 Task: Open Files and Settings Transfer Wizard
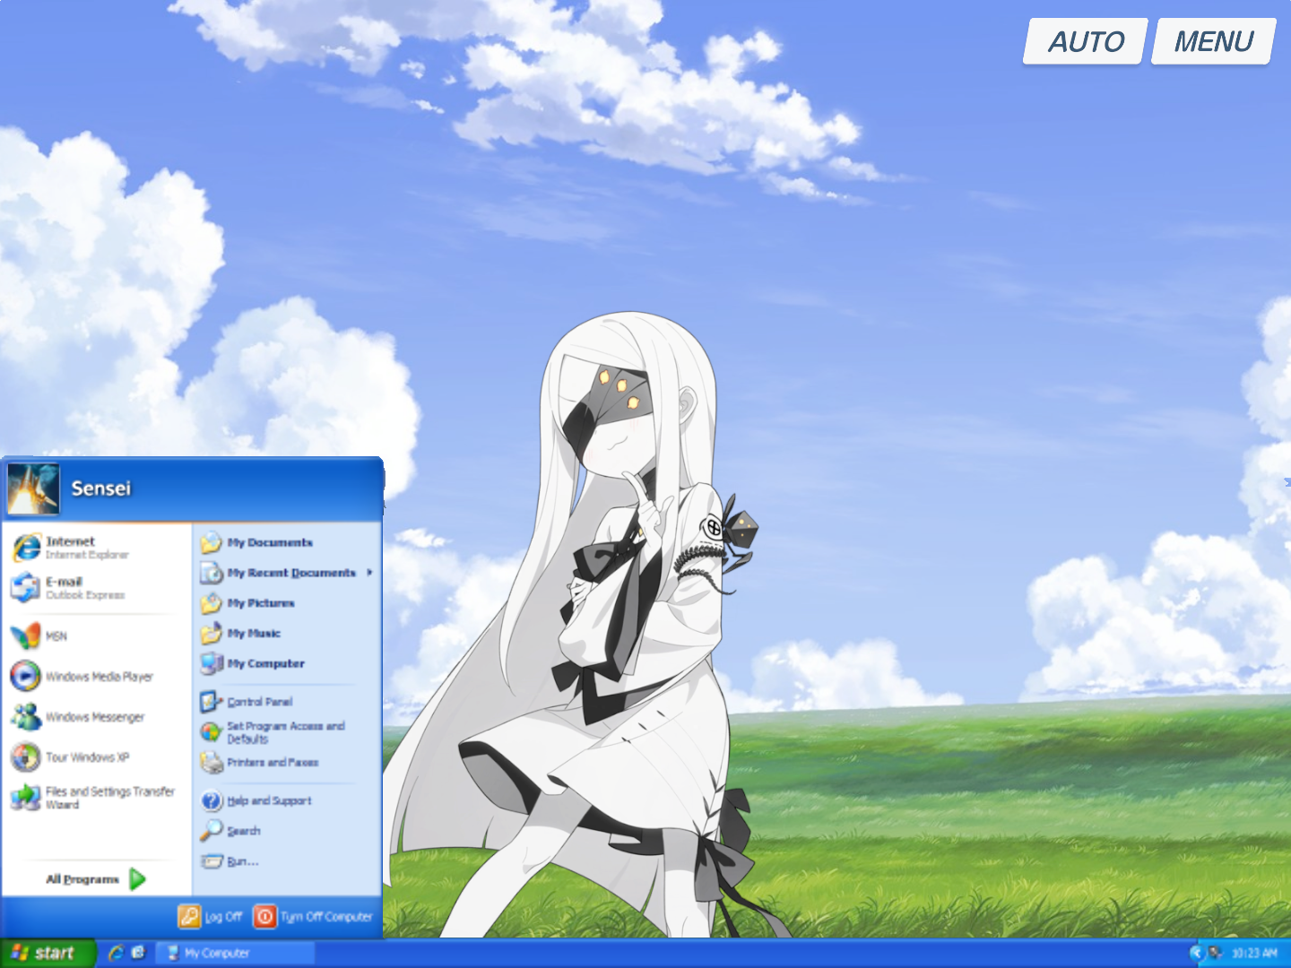coord(97,798)
